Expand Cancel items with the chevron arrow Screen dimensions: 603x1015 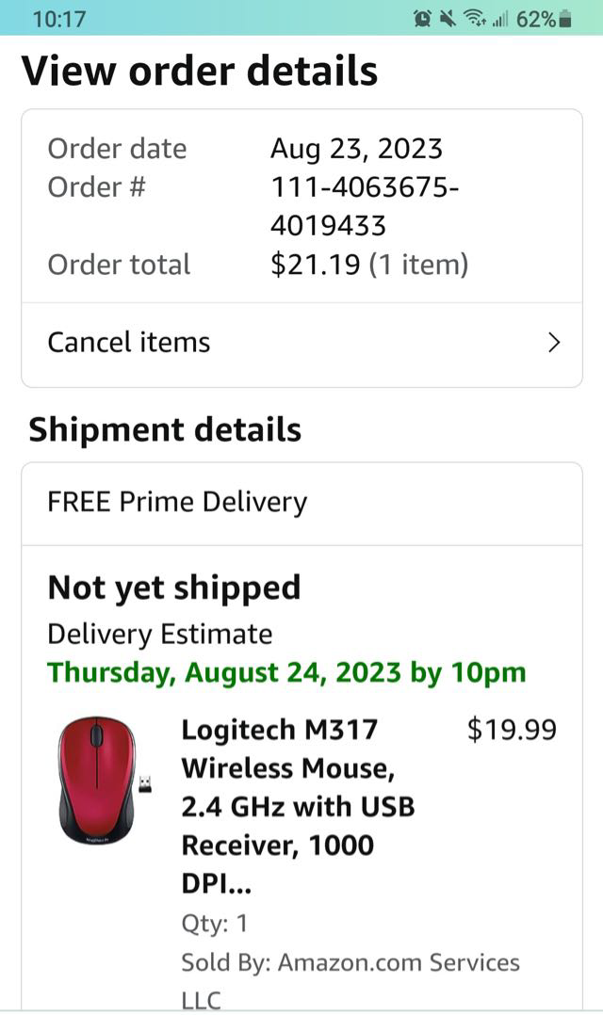[x=554, y=343]
